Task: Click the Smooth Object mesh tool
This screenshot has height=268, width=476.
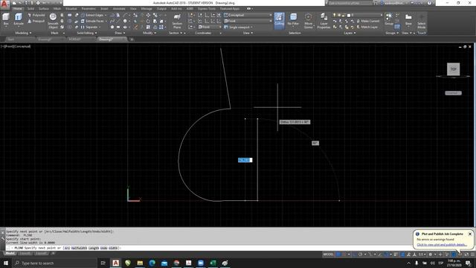Action: [53, 21]
